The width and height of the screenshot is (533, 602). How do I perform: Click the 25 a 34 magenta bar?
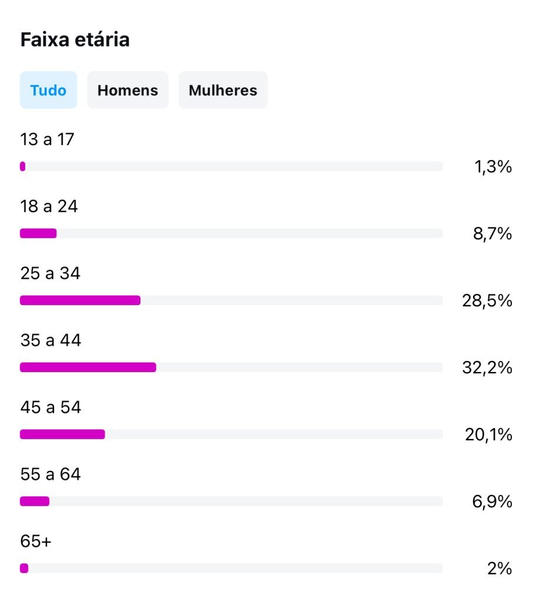pos(80,300)
